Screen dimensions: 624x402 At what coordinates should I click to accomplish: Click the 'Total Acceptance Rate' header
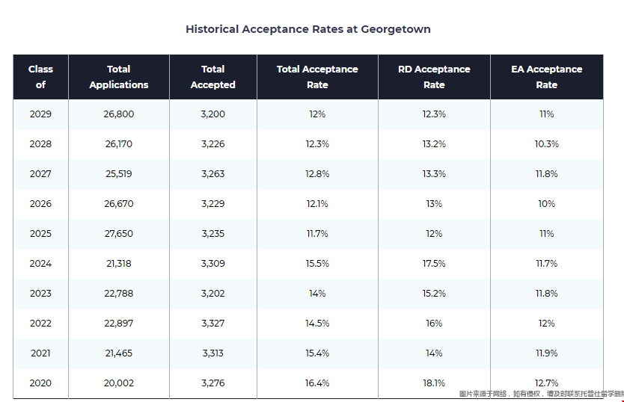[317, 77]
